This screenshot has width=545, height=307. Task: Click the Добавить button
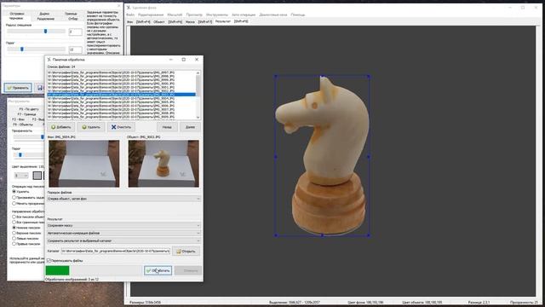point(60,127)
